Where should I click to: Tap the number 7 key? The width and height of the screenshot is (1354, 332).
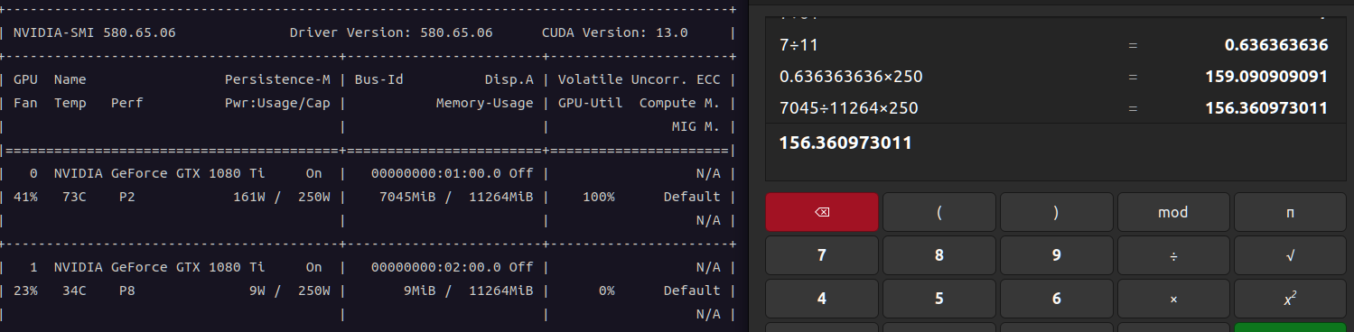pyautogui.click(x=822, y=255)
